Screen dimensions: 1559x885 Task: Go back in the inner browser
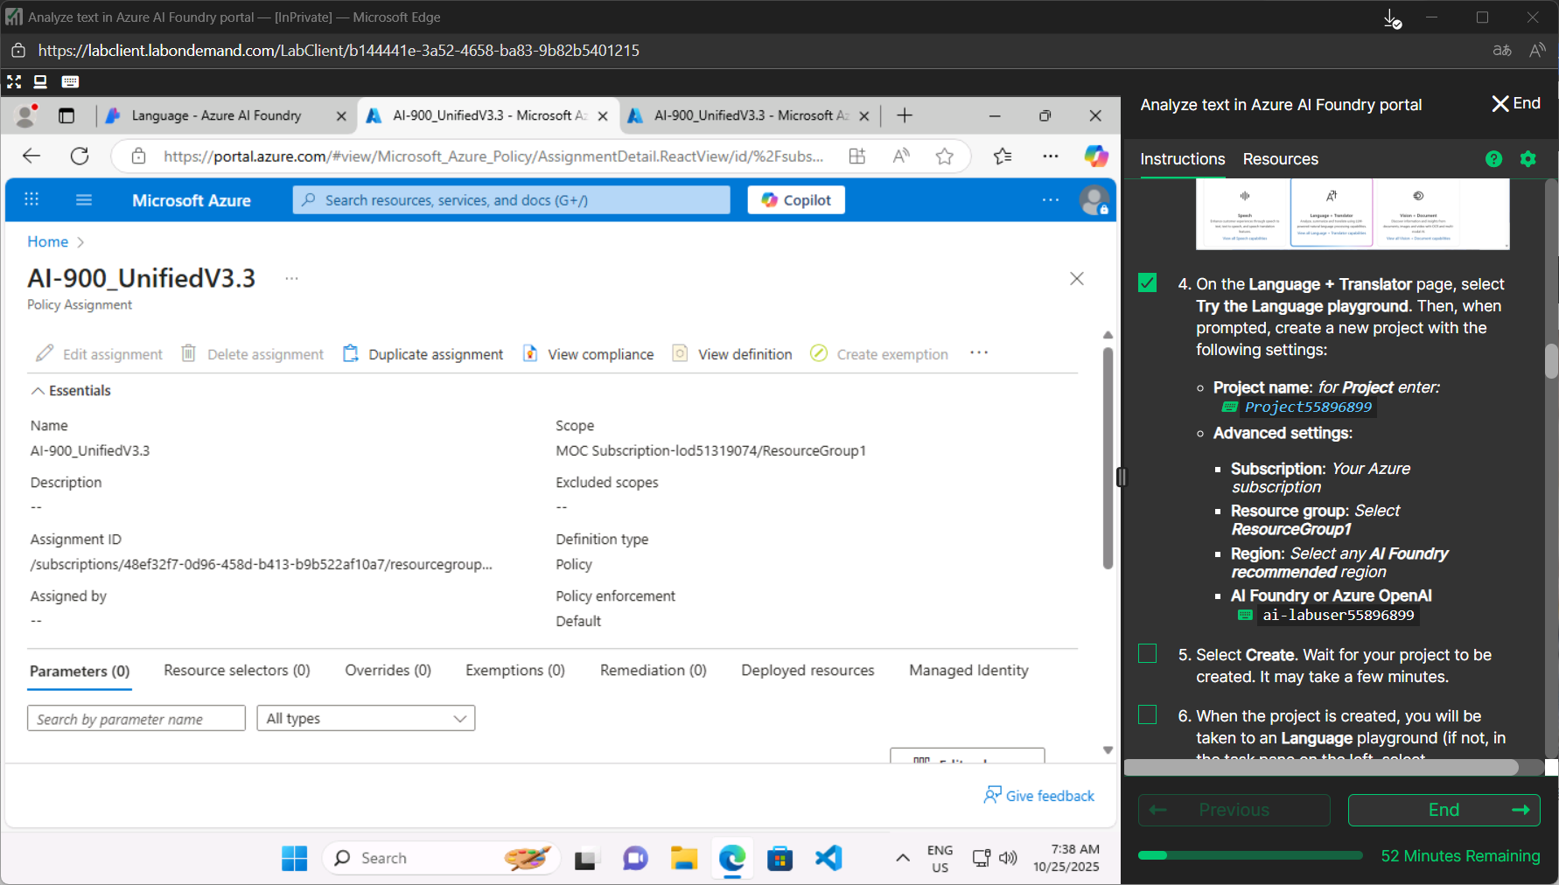coord(31,156)
